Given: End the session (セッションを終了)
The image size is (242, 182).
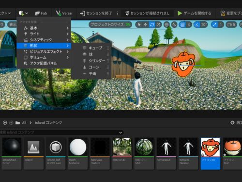Looking at the screenshot, I should 96,13.
